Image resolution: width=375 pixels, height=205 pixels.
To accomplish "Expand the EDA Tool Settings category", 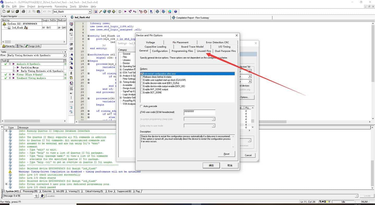I will click(121, 73).
